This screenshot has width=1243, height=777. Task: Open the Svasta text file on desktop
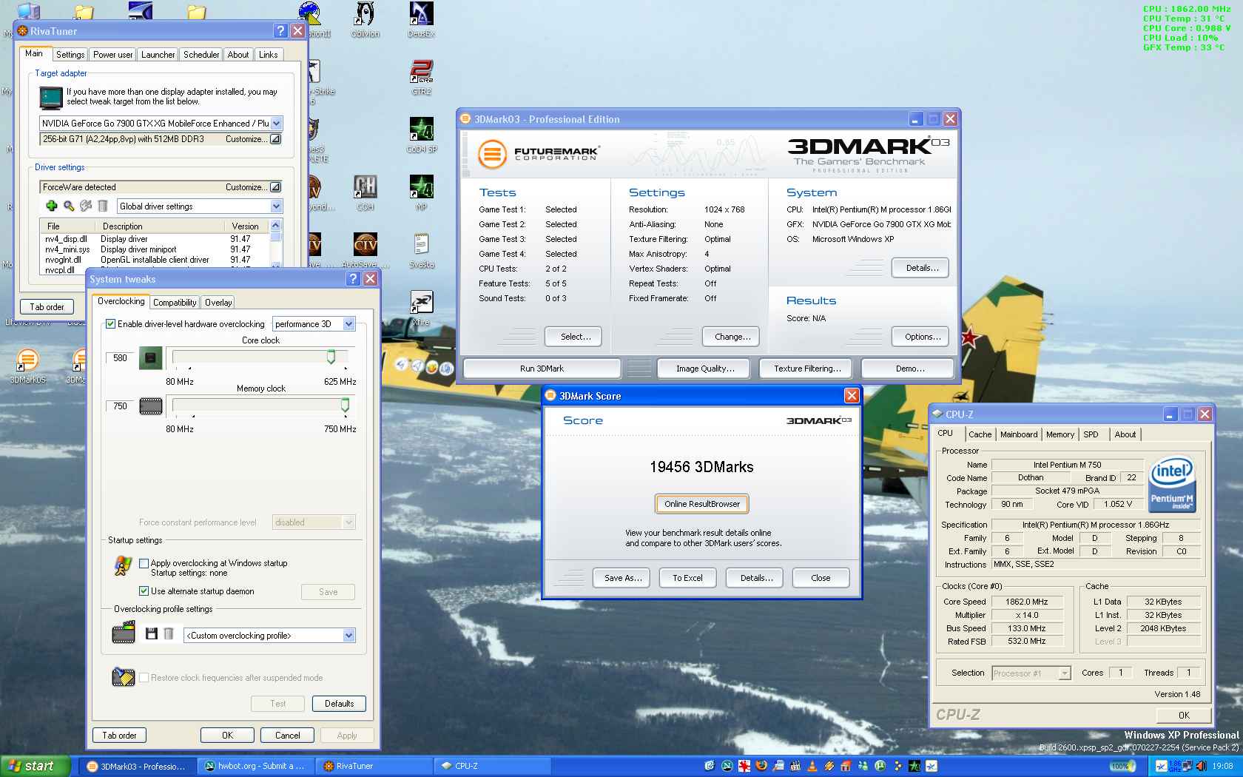[x=422, y=250]
